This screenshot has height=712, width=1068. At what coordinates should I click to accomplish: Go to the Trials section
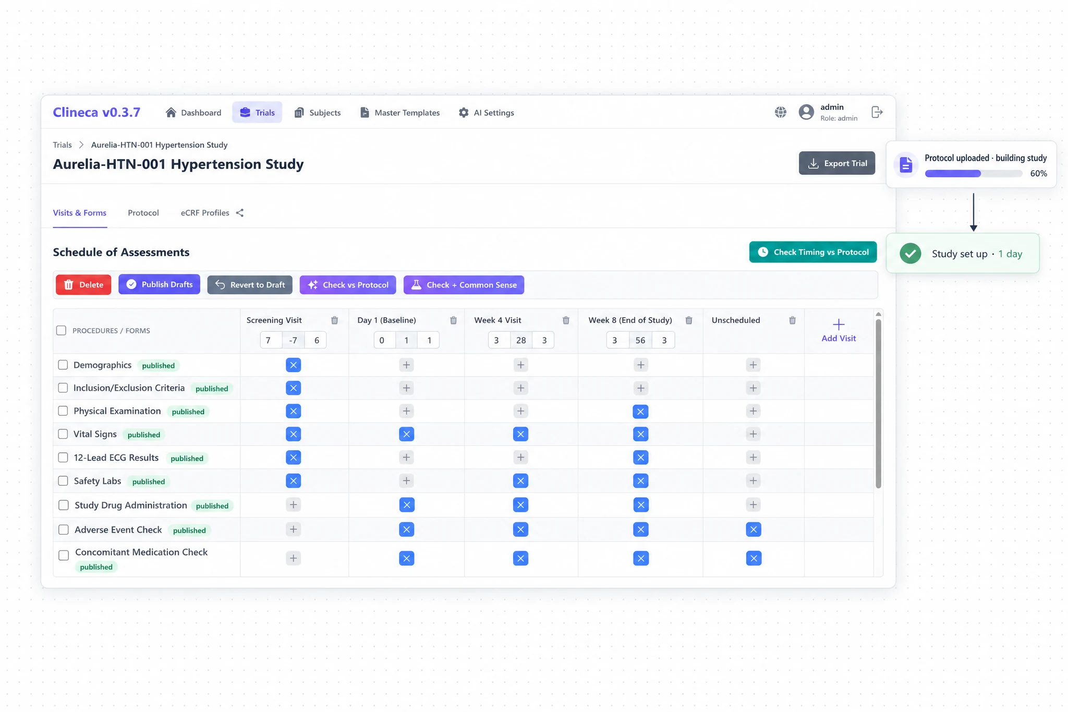(257, 112)
